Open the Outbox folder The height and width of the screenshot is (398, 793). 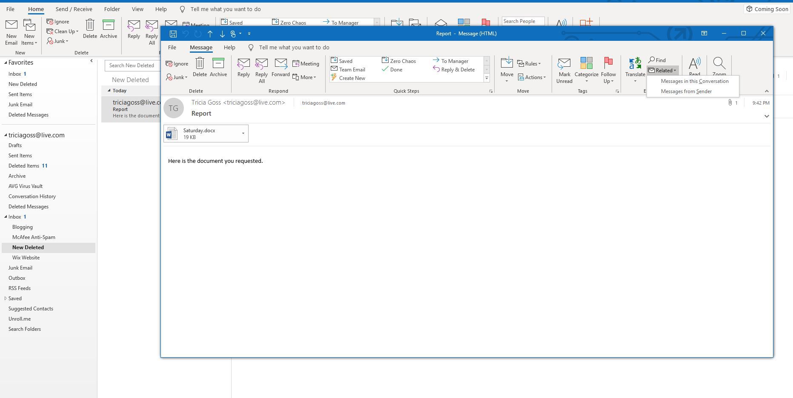pos(17,278)
